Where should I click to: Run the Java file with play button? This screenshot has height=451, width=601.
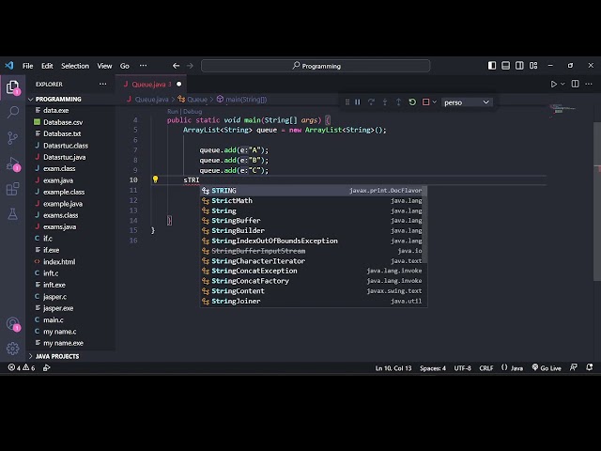click(x=554, y=84)
